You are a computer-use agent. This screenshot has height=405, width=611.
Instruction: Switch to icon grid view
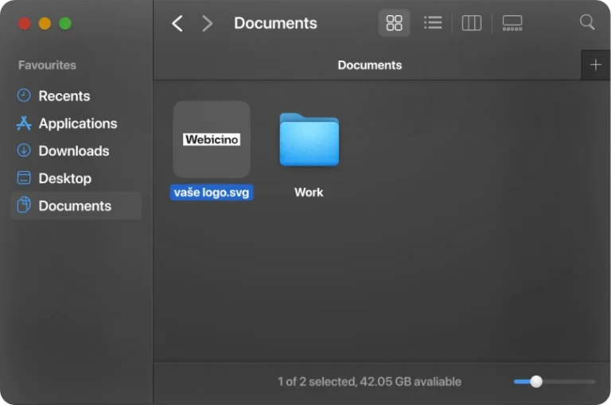click(x=394, y=23)
